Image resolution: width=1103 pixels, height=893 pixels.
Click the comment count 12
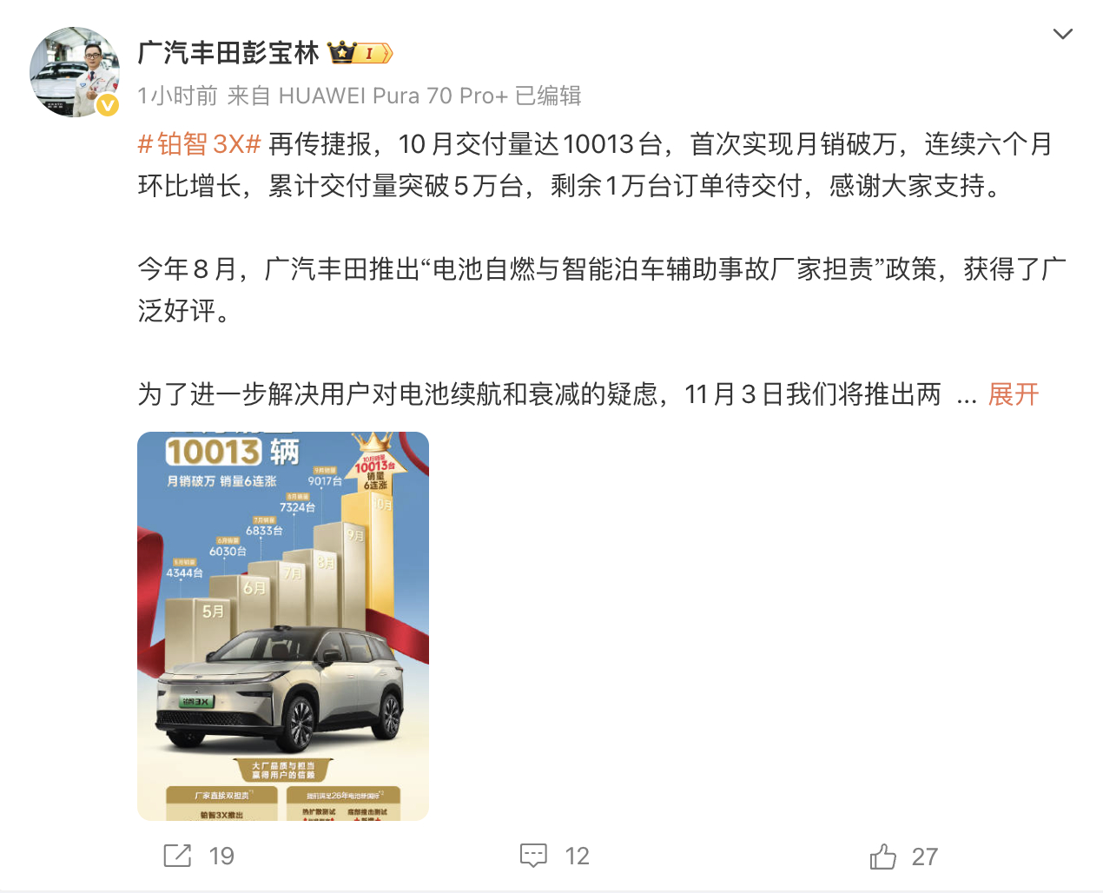click(577, 857)
